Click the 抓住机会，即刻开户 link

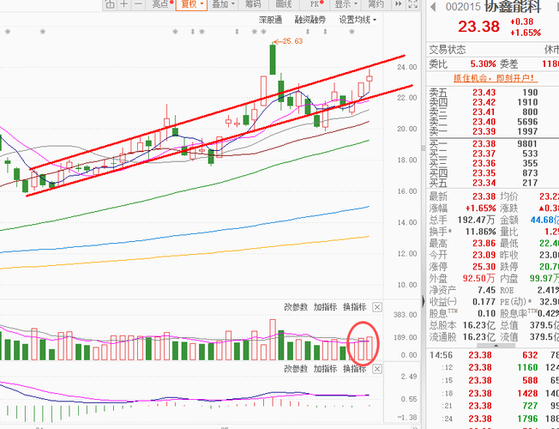click(496, 78)
